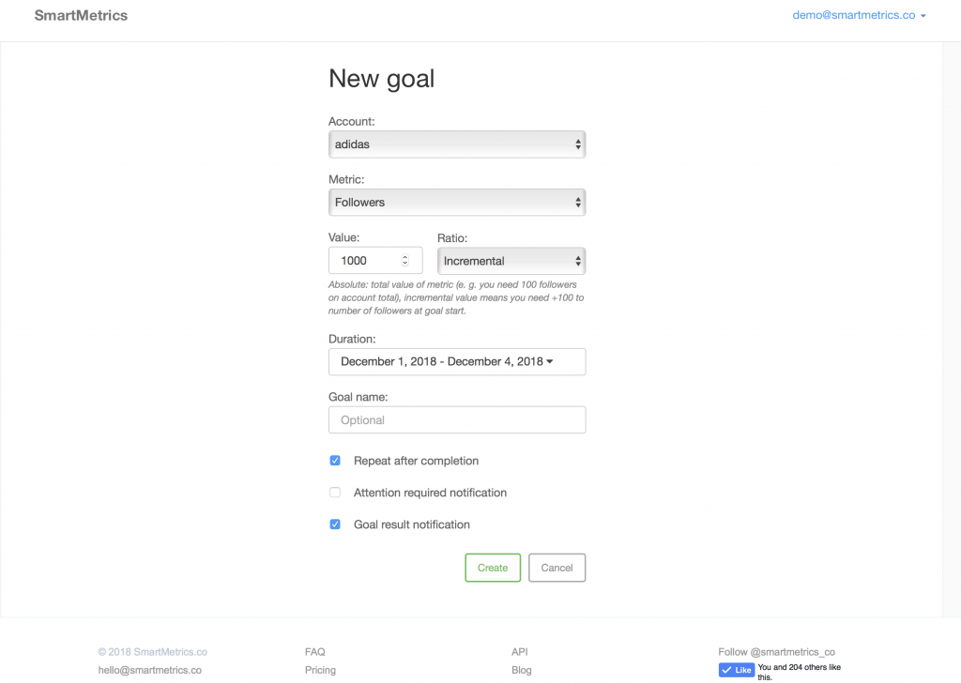Uncheck Repeat after completion checkbox
961x683 pixels.
point(335,461)
